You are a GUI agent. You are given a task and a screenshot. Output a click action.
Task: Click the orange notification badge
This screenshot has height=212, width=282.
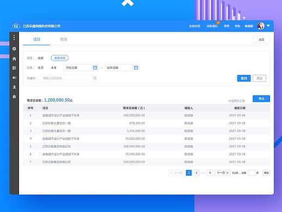pos(218,23)
